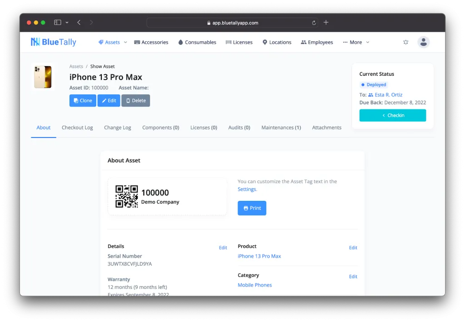
Task: Open a new tab with the plus icon
Action: coord(326,22)
